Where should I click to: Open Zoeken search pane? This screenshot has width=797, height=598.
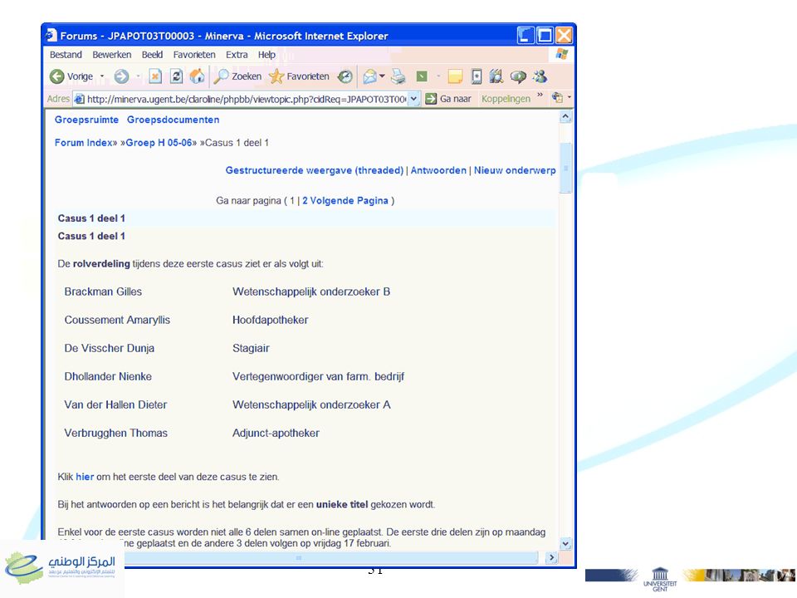237,76
